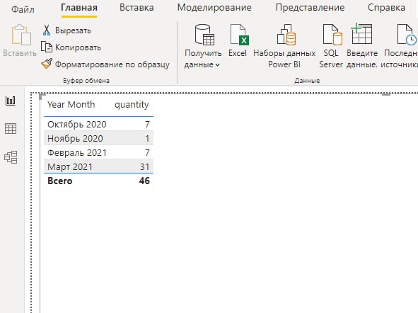Open the Файл menu
The height and width of the screenshot is (313, 418).
click(23, 9)
